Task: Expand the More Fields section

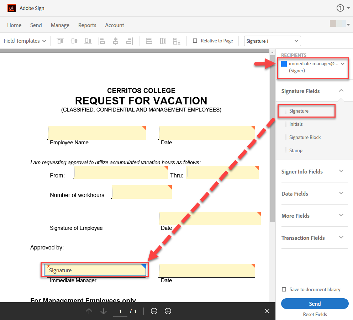Action: pyautogui.click(x=341, y=215)
